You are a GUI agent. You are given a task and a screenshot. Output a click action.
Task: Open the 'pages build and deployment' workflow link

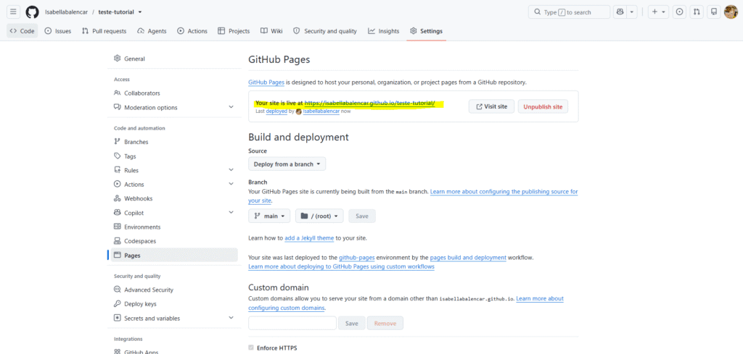468,258
